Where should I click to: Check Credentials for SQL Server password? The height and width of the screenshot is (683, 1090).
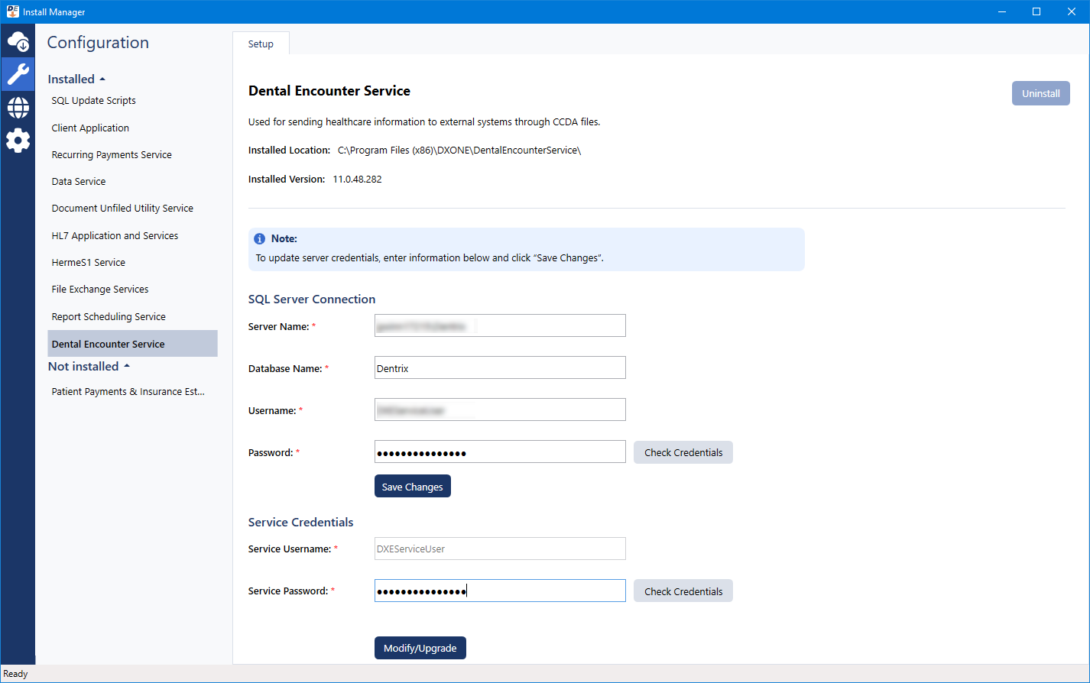pos(683,452)
